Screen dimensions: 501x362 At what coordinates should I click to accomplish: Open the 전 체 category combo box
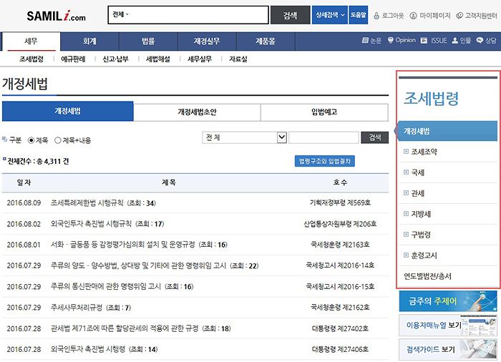245,137
